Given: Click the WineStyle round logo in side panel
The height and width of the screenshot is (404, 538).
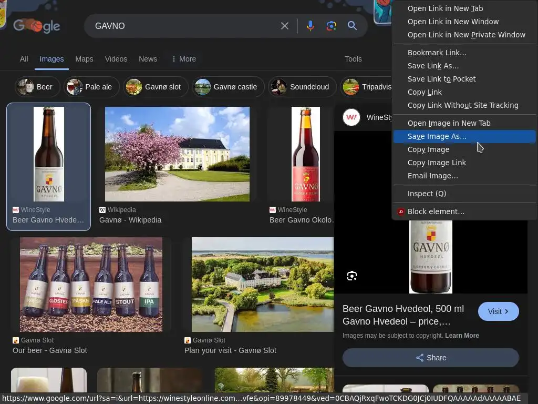Looking at the screenshot, I should tap(351, 117).
